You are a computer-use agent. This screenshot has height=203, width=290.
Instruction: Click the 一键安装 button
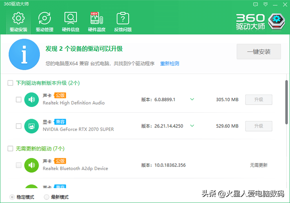coord(259,52)
